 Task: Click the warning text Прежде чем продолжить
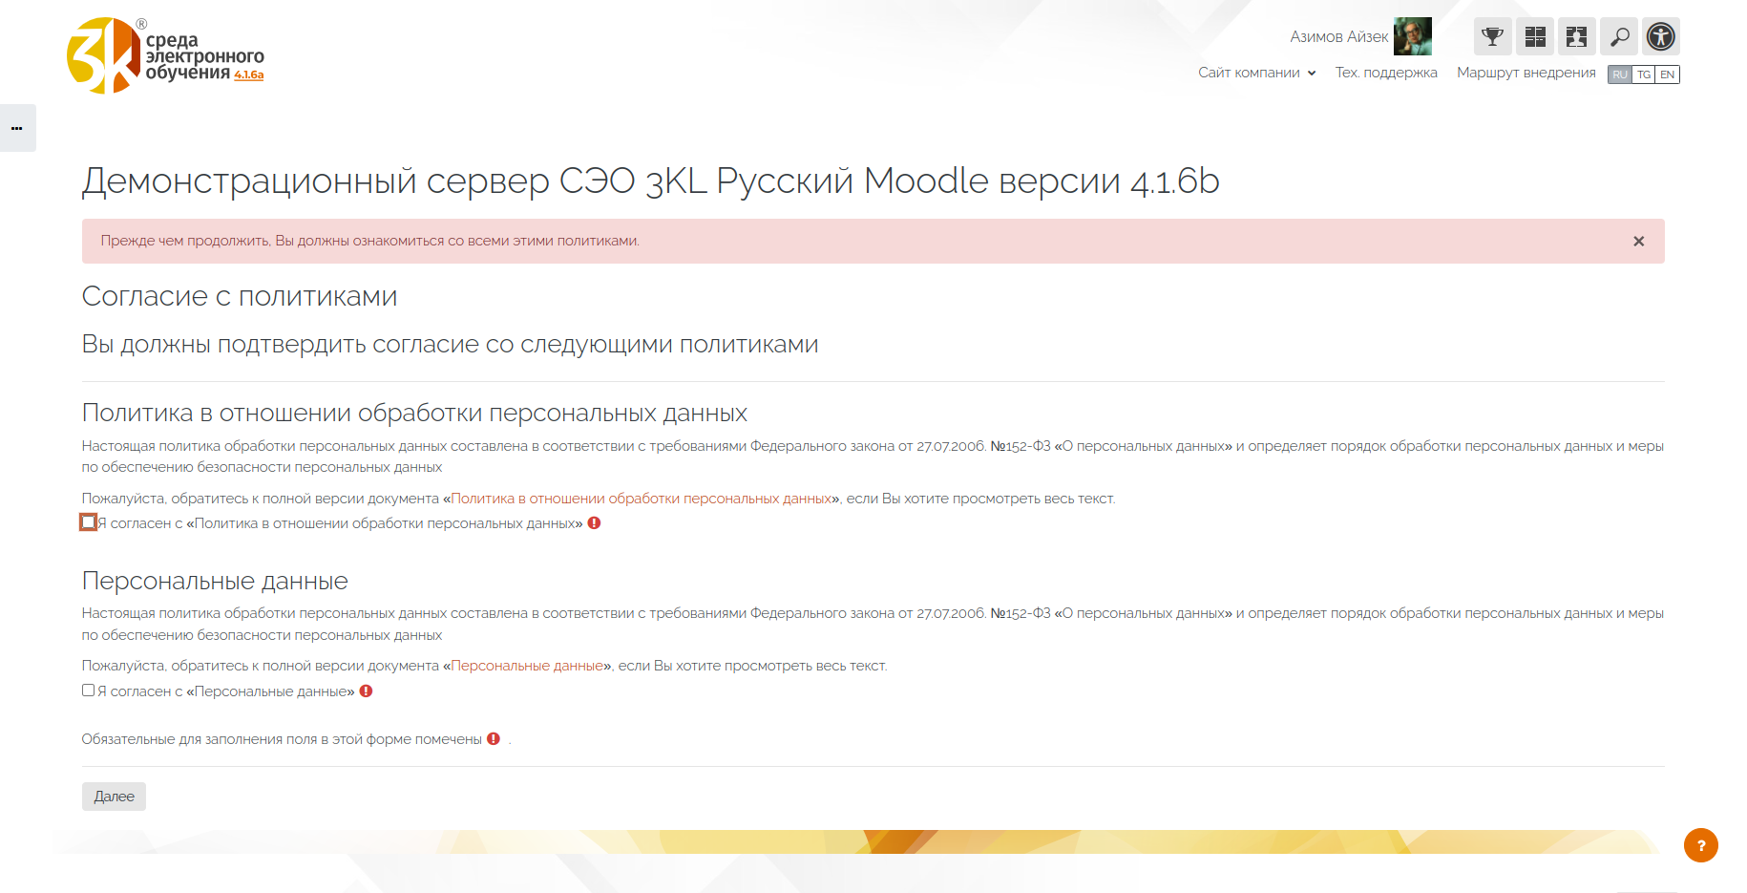click(x=370, y=241)
